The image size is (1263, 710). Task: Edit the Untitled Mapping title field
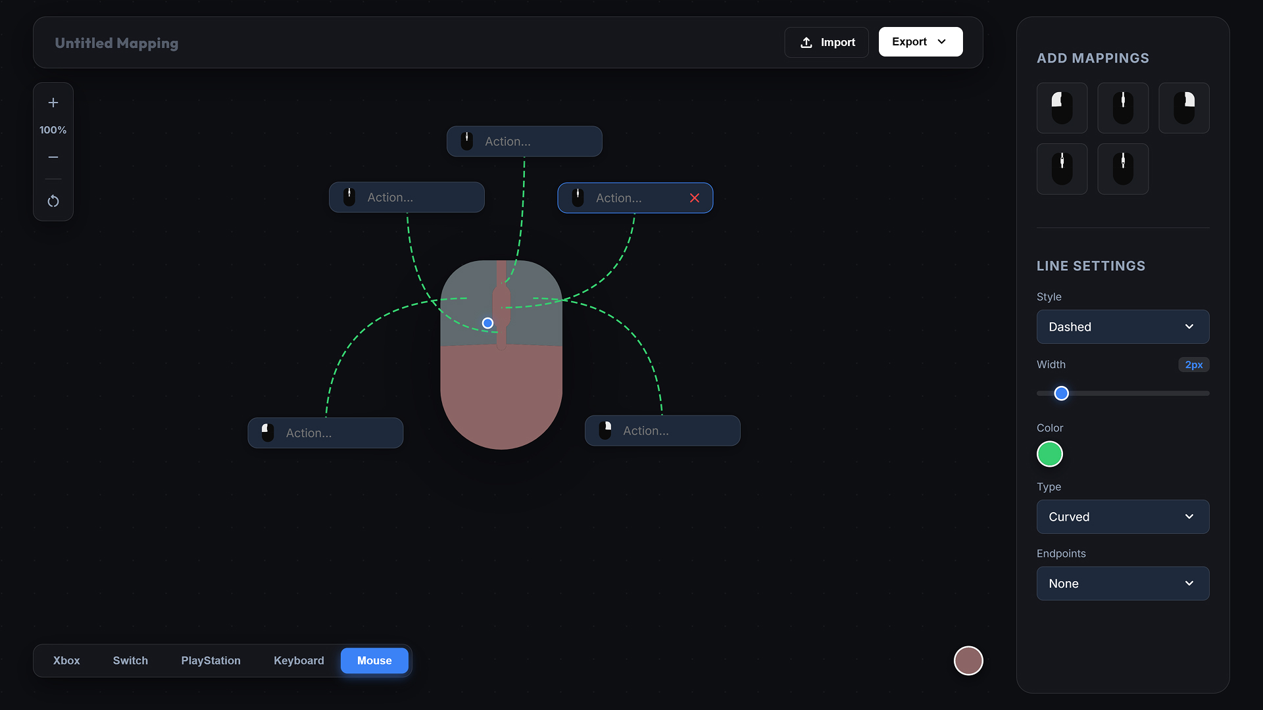[116, 43]
